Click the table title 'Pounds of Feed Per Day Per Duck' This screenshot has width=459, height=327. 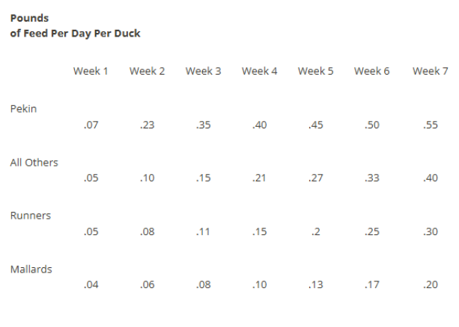tap(75, 25)
